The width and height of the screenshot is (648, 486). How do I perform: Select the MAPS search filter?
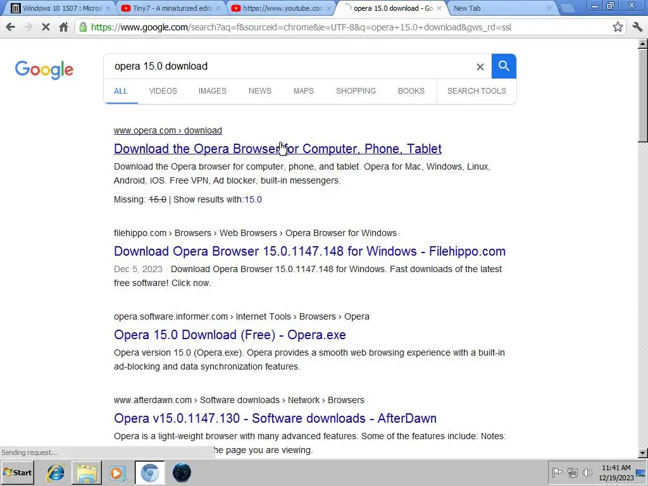coord(304,91)
